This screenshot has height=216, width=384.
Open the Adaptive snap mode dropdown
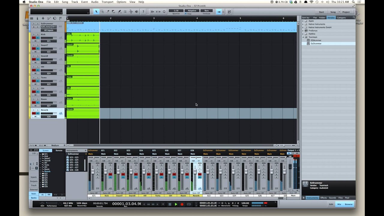coord(192,11)
